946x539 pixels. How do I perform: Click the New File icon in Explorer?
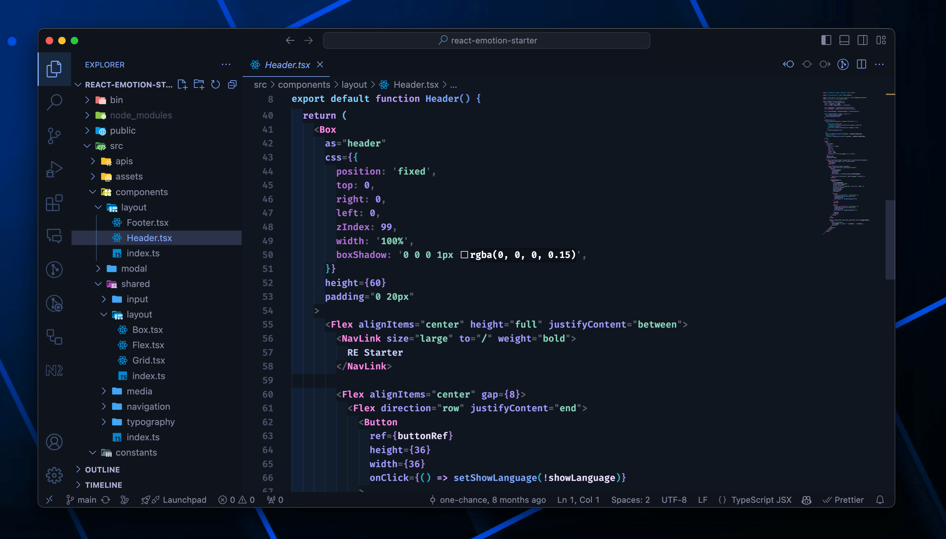(x=182, y=84)
